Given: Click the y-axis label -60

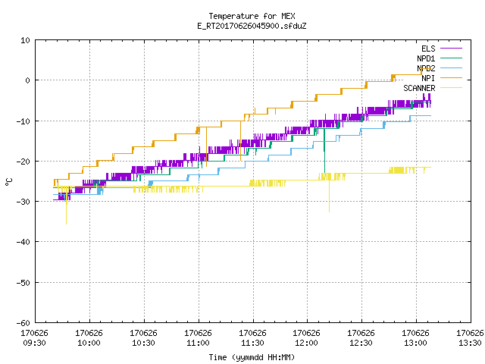Looking at the screenshot, I should (x=23, y=323).
